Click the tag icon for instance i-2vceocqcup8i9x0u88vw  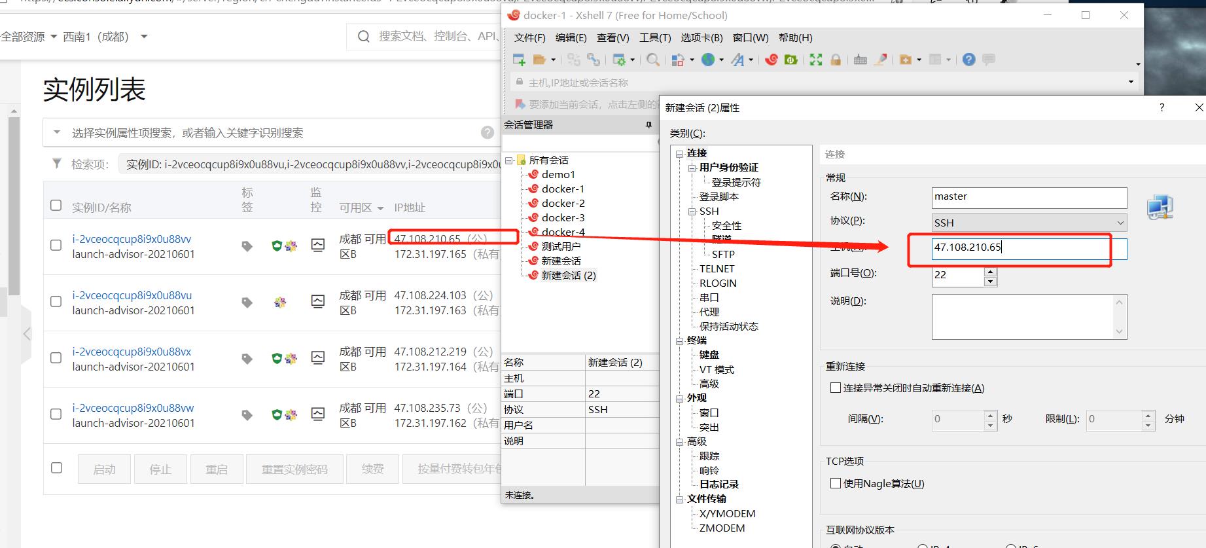point(247,414)
